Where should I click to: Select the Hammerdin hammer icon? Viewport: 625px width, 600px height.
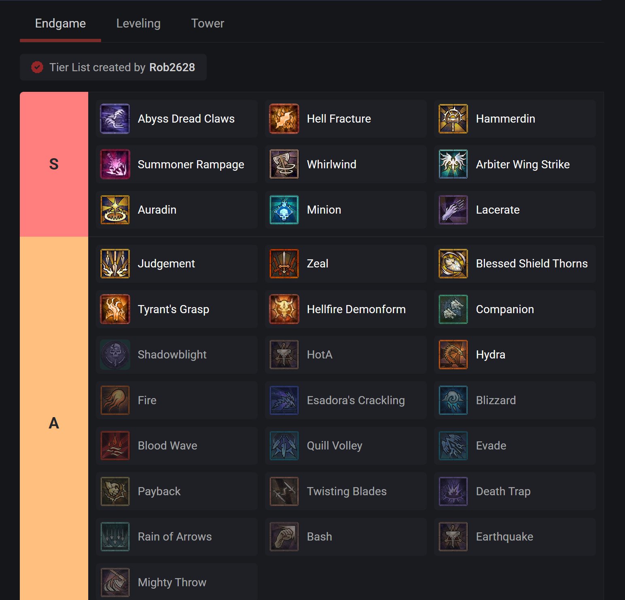click(x=453, y=119)
